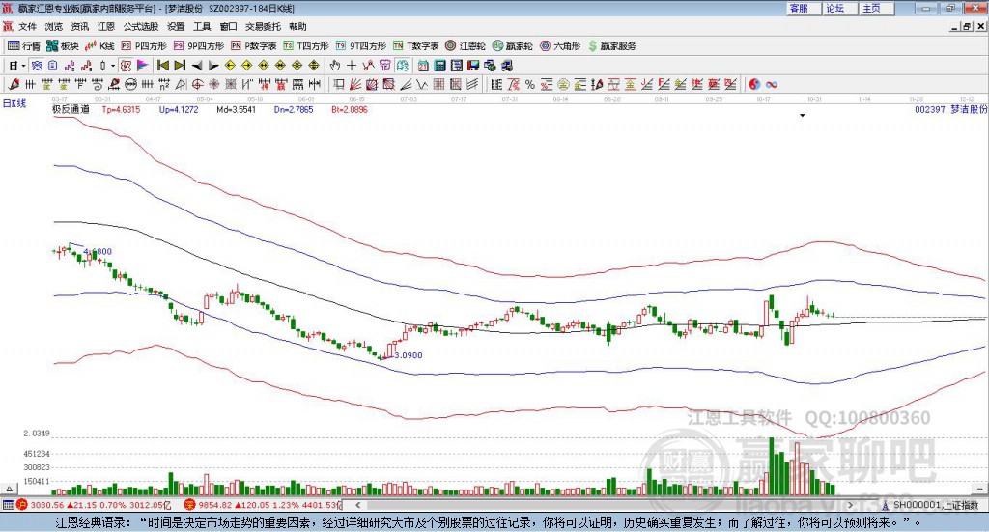The width and height of the screenshot is (989, 532).
Task: Move chart right with black right arrow
Action: click(x=213, y=66)
